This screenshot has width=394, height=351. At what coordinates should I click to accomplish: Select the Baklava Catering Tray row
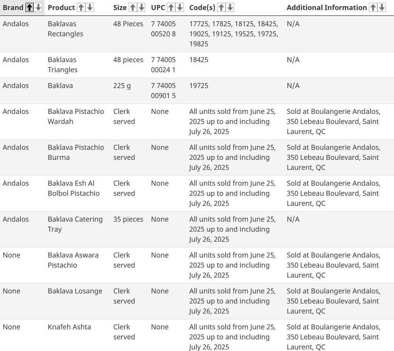75,224
